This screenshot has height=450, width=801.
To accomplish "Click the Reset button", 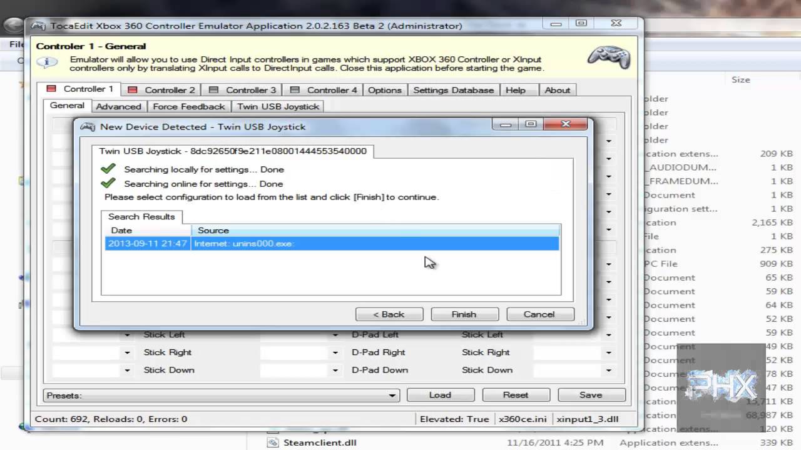I will click(x=516, y=395).
